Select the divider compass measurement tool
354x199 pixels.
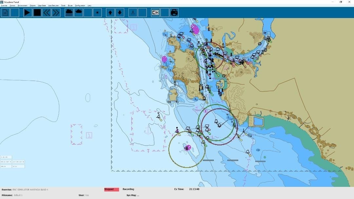pos(133,13)
